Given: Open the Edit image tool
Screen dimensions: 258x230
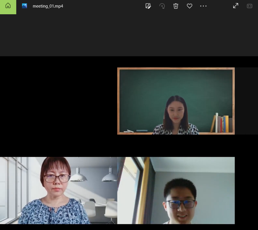Looking at the screenshot, I should pos(148,6).
